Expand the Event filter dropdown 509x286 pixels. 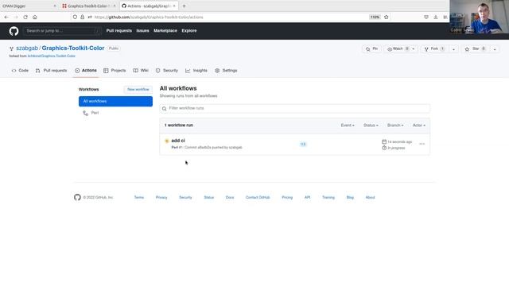pos(348,126)
